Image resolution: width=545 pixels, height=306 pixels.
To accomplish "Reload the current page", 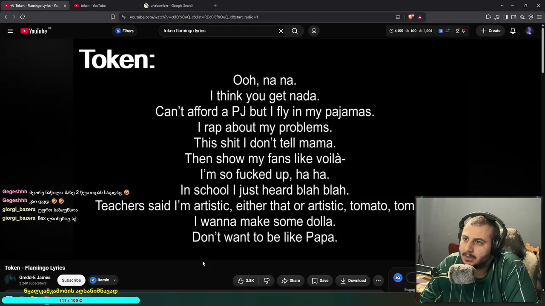I will (23, 17).
